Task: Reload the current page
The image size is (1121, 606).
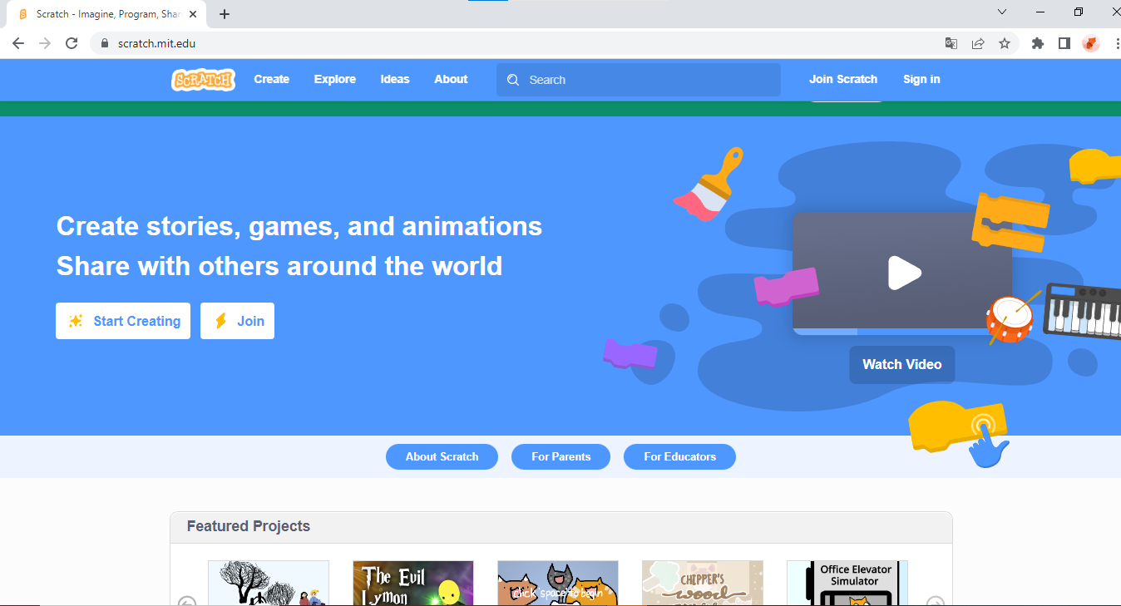Action: (x=72, y=43)
